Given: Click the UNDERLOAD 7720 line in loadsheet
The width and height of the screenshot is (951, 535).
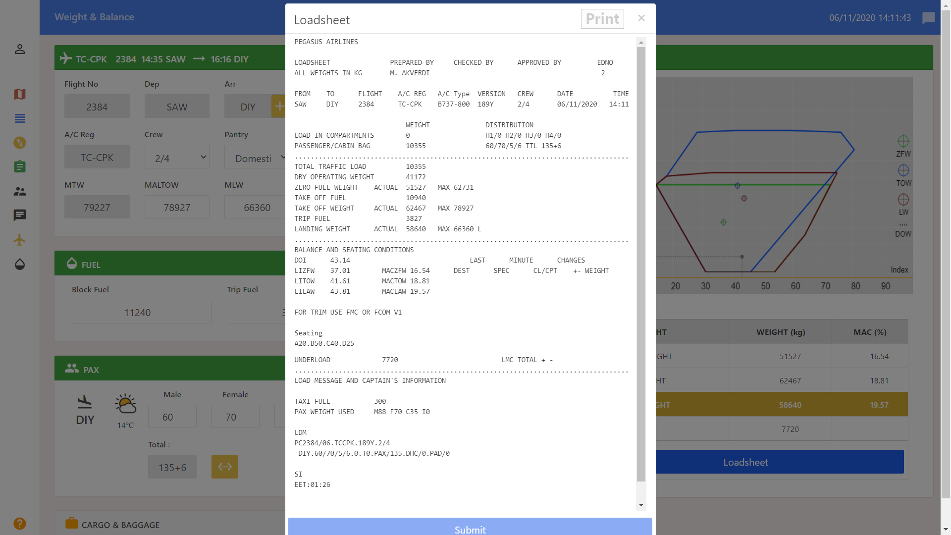Looking at the screenshot, I should coord(346,360).
